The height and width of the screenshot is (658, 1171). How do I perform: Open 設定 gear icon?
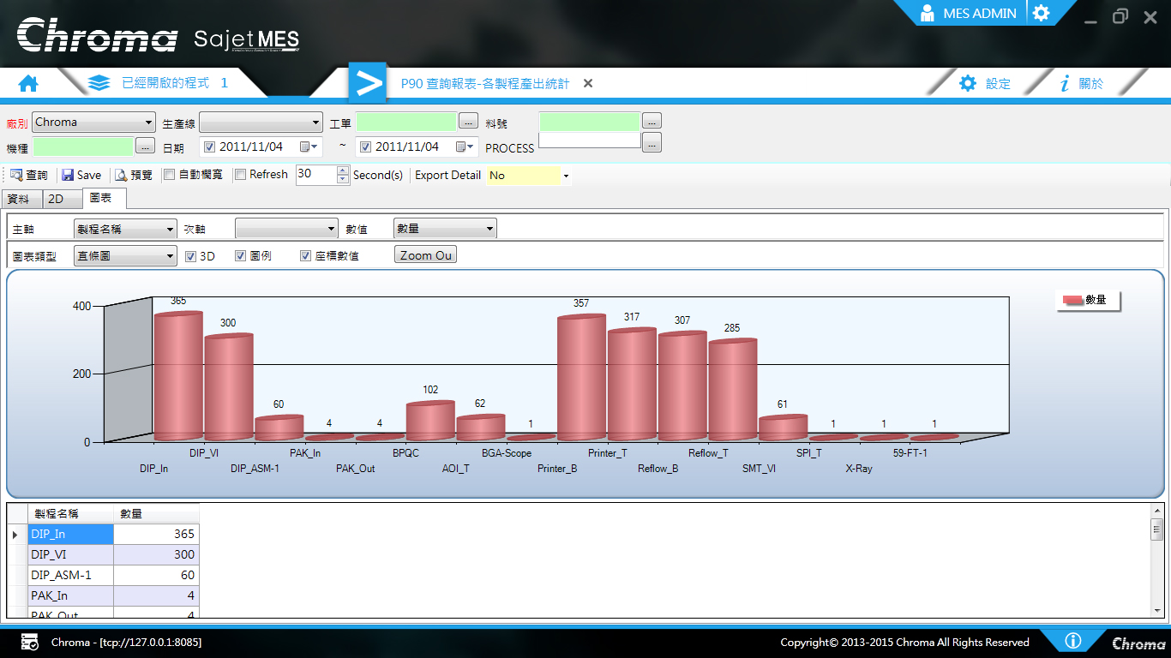pyautogui.click(x=968, y=83)
